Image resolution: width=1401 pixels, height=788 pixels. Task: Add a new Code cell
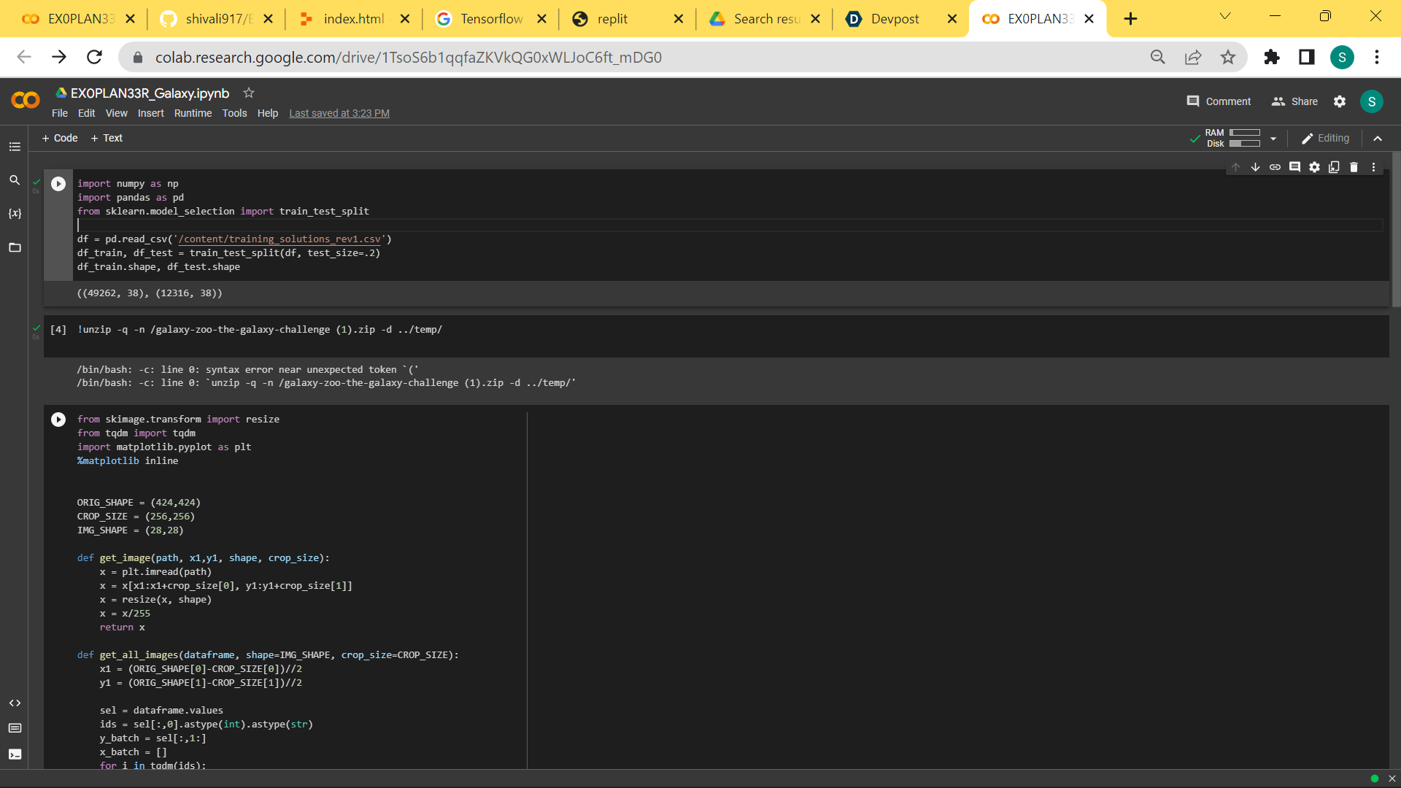[60, 138]
